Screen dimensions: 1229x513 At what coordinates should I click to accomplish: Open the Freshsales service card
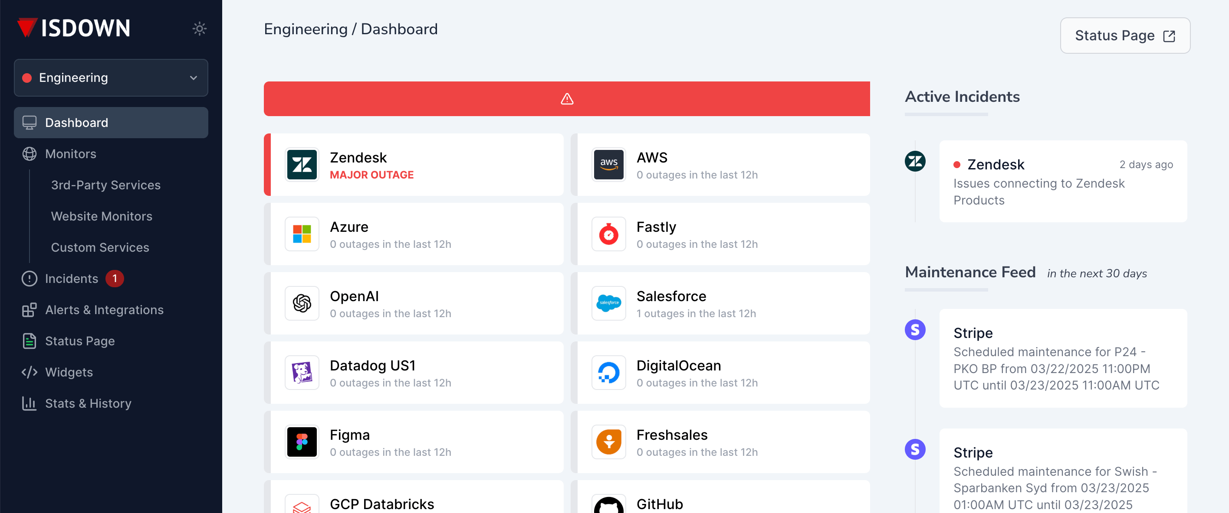point(720,442)
